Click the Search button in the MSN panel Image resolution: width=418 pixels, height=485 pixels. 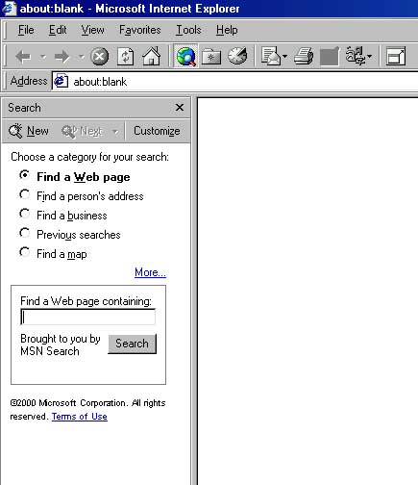point(132,344)
